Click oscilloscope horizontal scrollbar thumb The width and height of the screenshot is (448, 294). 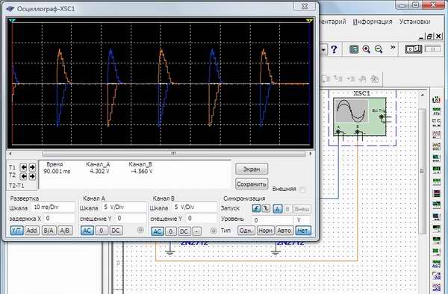[174, 154]
